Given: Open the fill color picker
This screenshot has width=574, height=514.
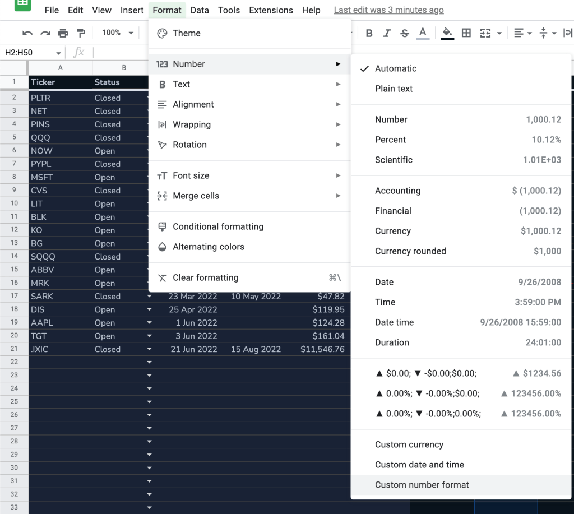Looking at the screenshot, I should coord(447,33).
